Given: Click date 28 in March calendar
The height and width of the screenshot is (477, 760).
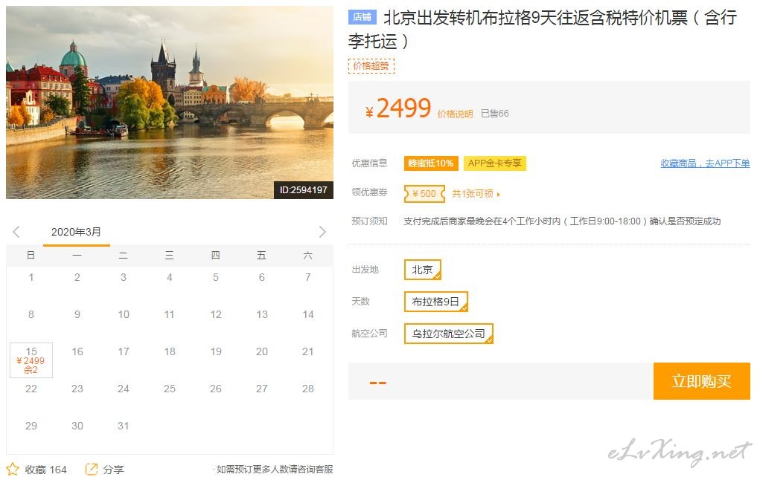Looking at the screenshot, I should click(x=308, y=389).
